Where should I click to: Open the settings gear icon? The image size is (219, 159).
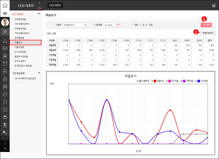[x=5, y=148]
